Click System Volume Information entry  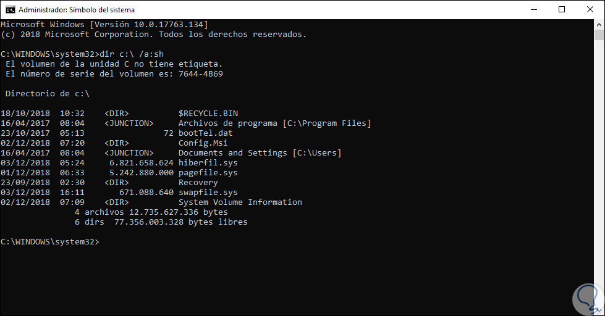tap(240, 202)
